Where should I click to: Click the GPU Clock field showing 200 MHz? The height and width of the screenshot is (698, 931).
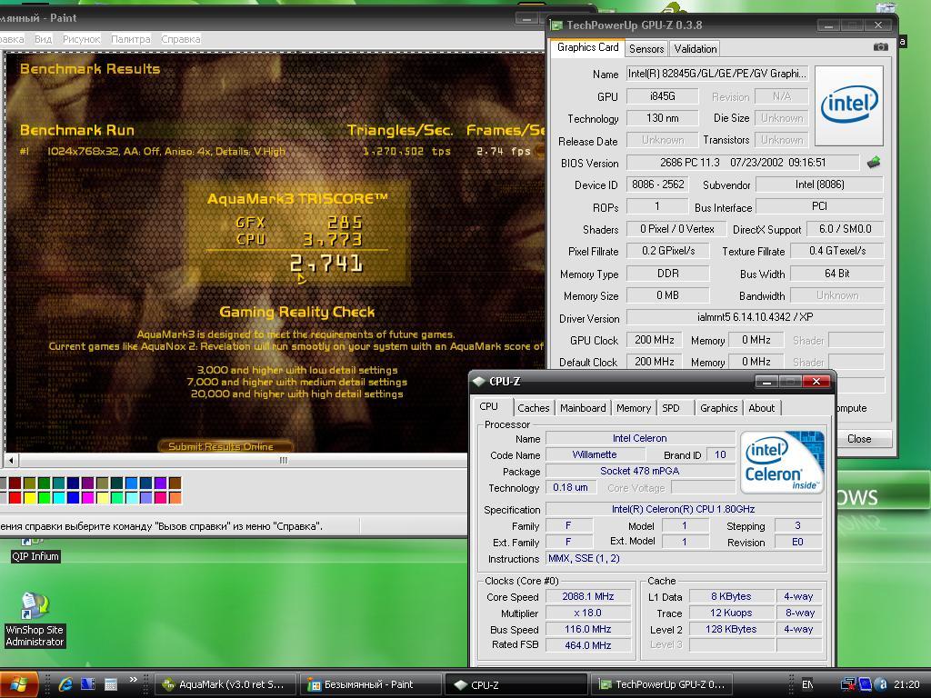[x=655, y=340]
